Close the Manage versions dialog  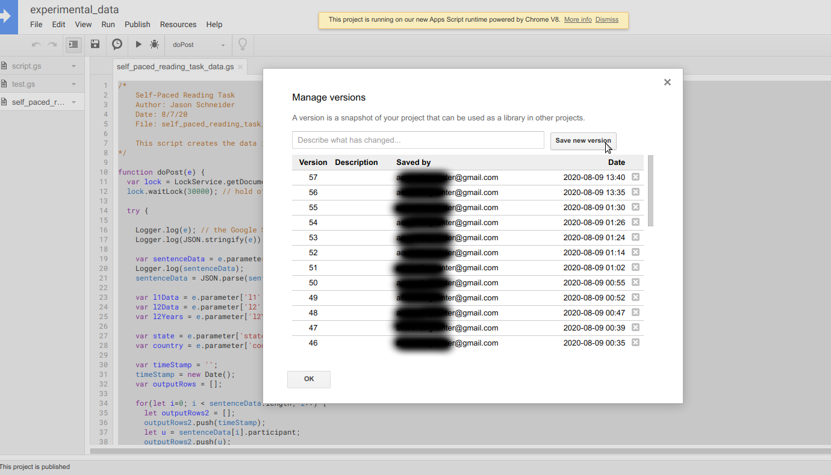pos(667,82)
